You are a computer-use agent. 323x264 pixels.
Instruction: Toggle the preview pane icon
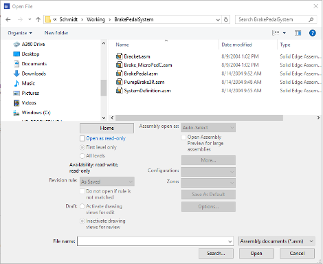(298, 33)
